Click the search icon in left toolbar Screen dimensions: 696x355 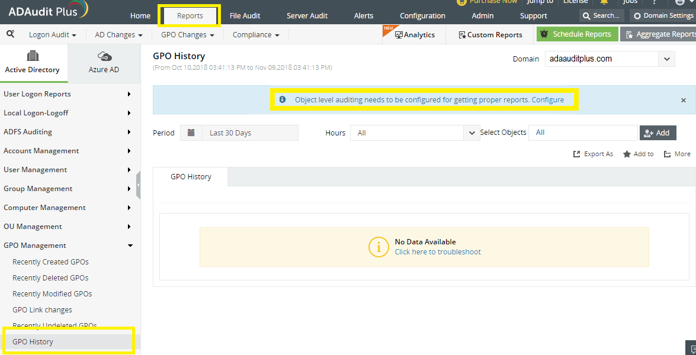pos(10,34)
